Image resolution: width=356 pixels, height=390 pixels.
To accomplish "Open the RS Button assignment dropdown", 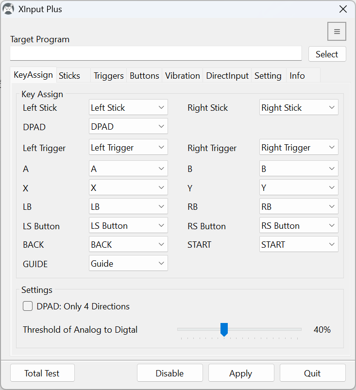I will click(299, 225).
